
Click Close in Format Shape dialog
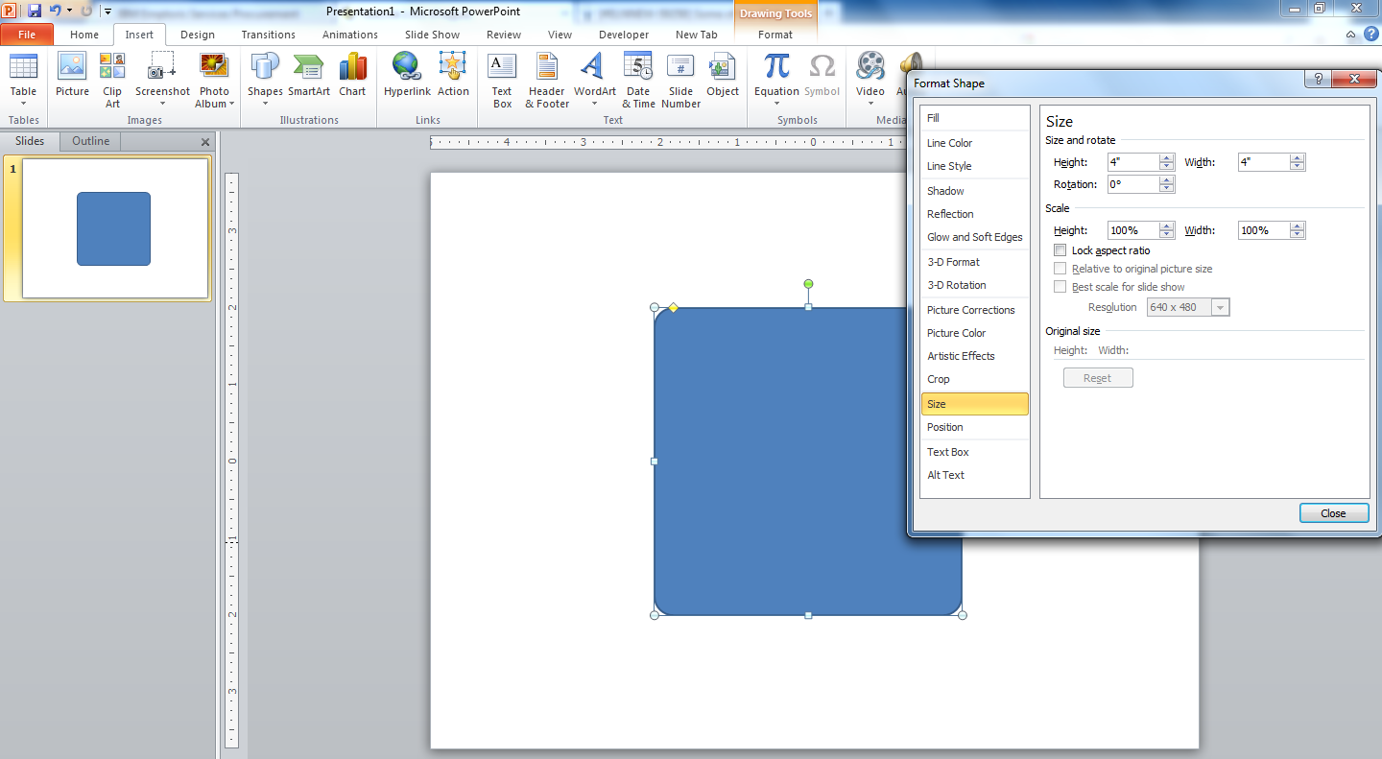[1334, 513]
